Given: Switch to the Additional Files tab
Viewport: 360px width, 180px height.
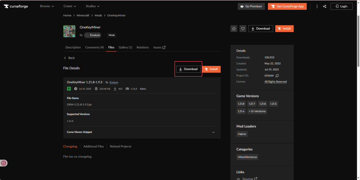Looking at the screenshot, I should point(94,146).
